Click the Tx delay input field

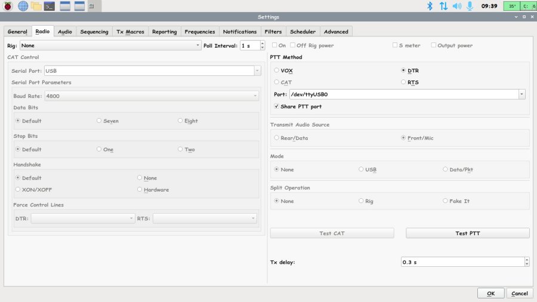pyautogui.click(x=462, y=262)
